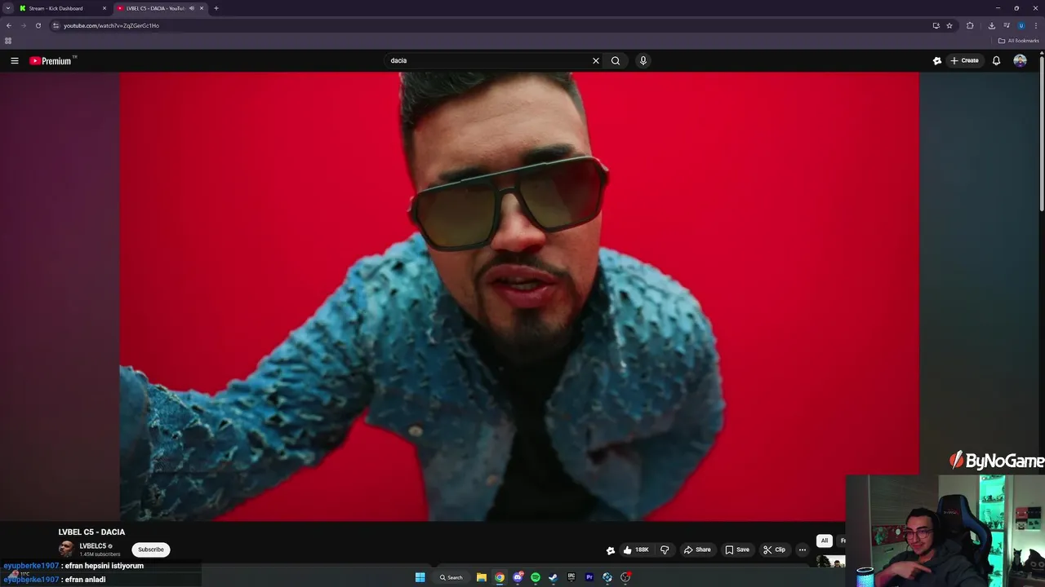Open the Windows Start menu
Screen dimensions: 1045x587
point(420,577)
